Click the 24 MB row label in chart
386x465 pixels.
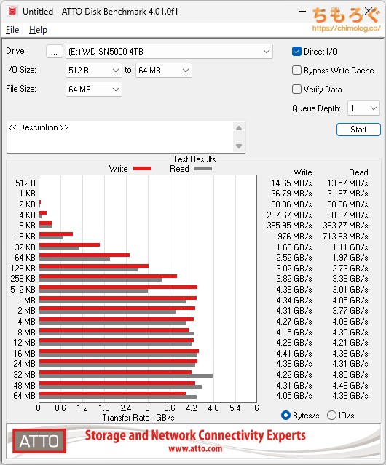pos(24,364)
